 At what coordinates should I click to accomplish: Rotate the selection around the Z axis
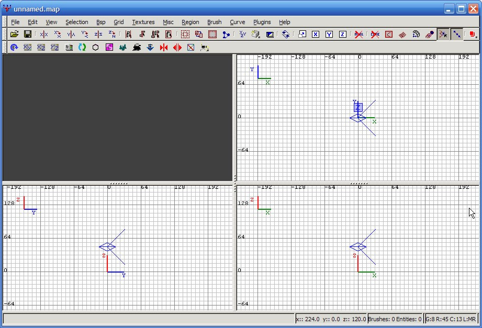click(112, 35)
